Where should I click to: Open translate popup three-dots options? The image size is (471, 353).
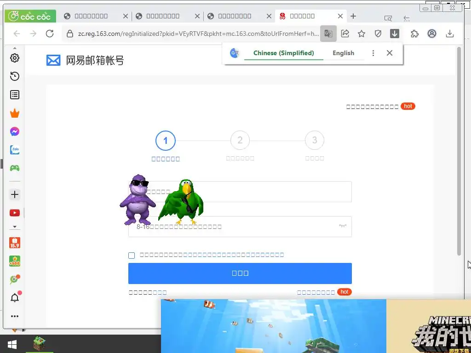coord(373,53)
